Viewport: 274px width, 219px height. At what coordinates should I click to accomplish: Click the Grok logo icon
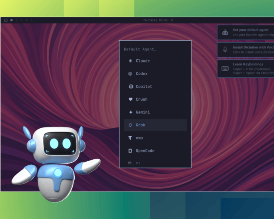[130, 125]
